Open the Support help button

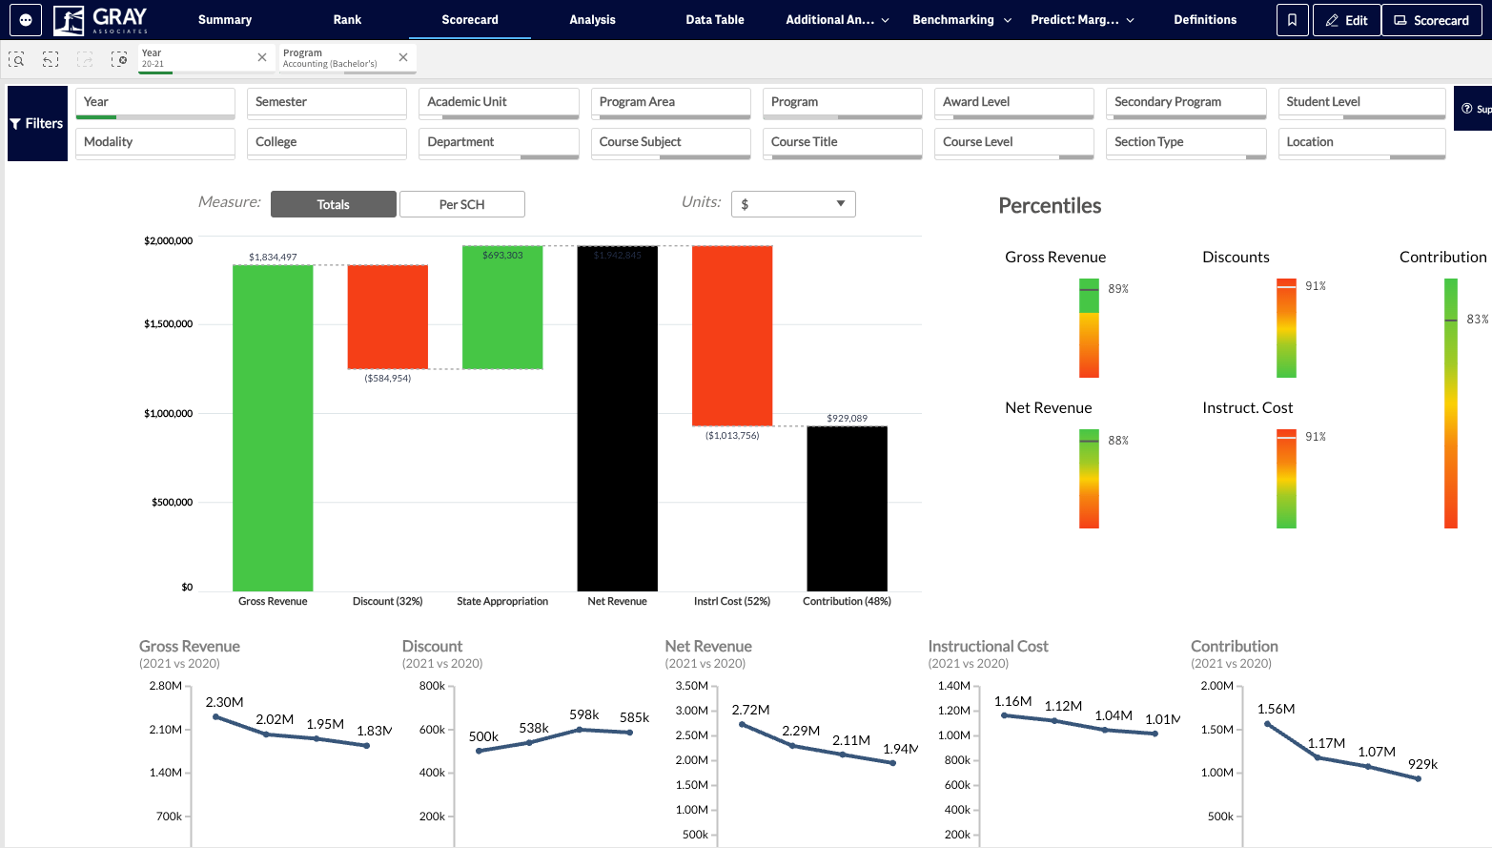pos(1474,109)
